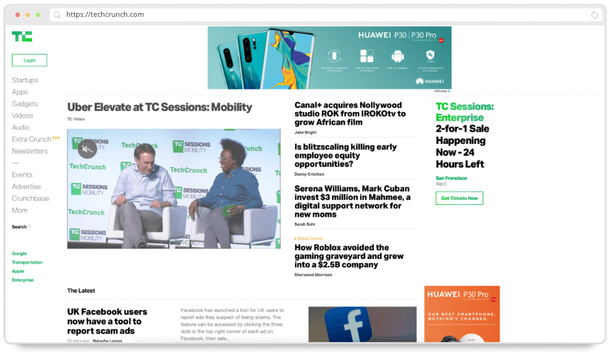This screenshot has height=360, width=611.
Task: Click the browser reload spinner icon
Action: (x=594, y=15)
